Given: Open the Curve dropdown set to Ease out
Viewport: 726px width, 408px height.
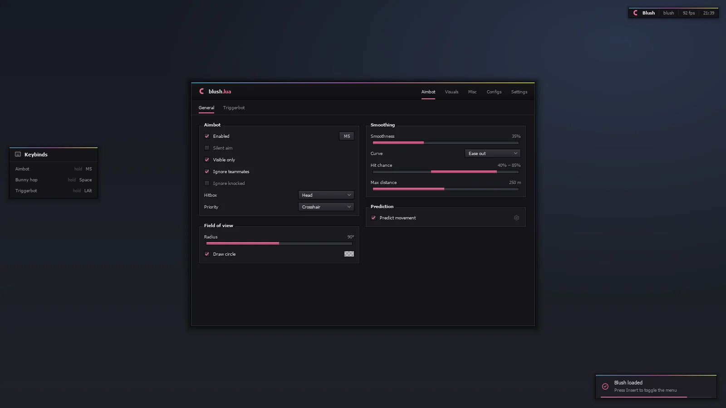Looking at the screenshot, I should click(x=492, y=154).
